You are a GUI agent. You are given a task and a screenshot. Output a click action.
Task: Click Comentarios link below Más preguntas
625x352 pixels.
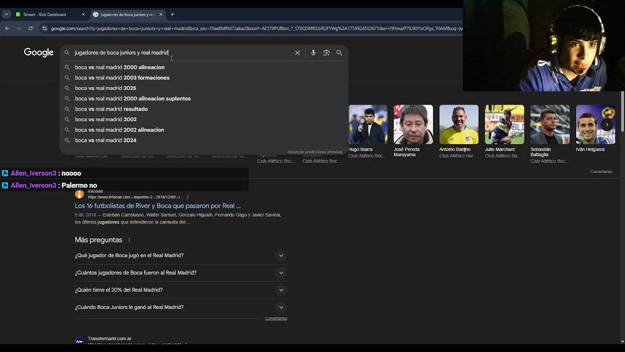pyautogui.click(x=276, y=318)
